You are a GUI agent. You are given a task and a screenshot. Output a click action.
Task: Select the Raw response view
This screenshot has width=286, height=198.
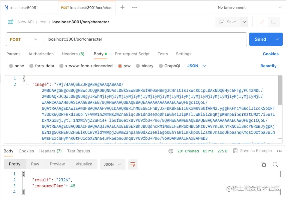[35, 164]
